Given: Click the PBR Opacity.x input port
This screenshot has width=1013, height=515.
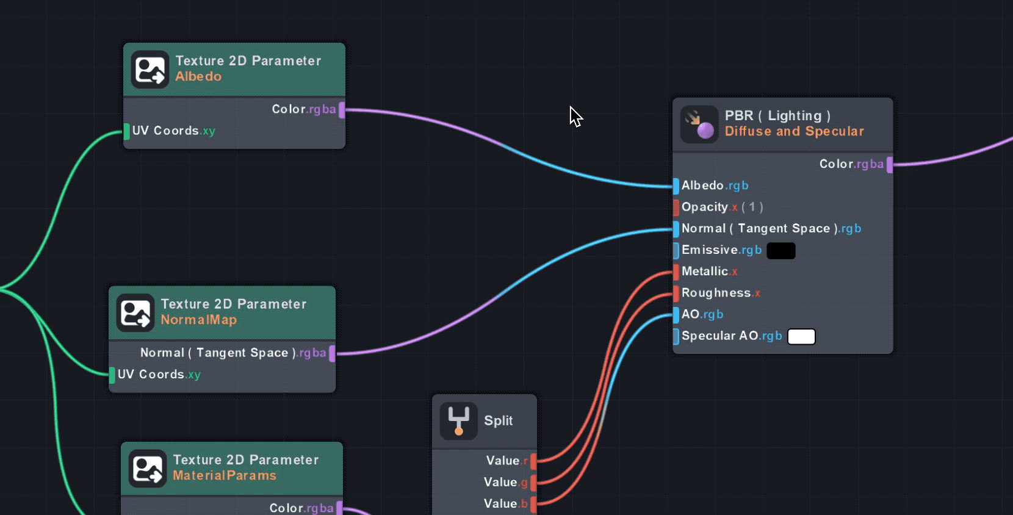Looking at the screenshot, I should click(x=676, y=207).
